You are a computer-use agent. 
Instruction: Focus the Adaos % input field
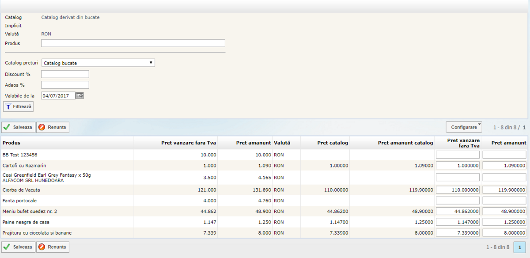[x=65, y=85]
